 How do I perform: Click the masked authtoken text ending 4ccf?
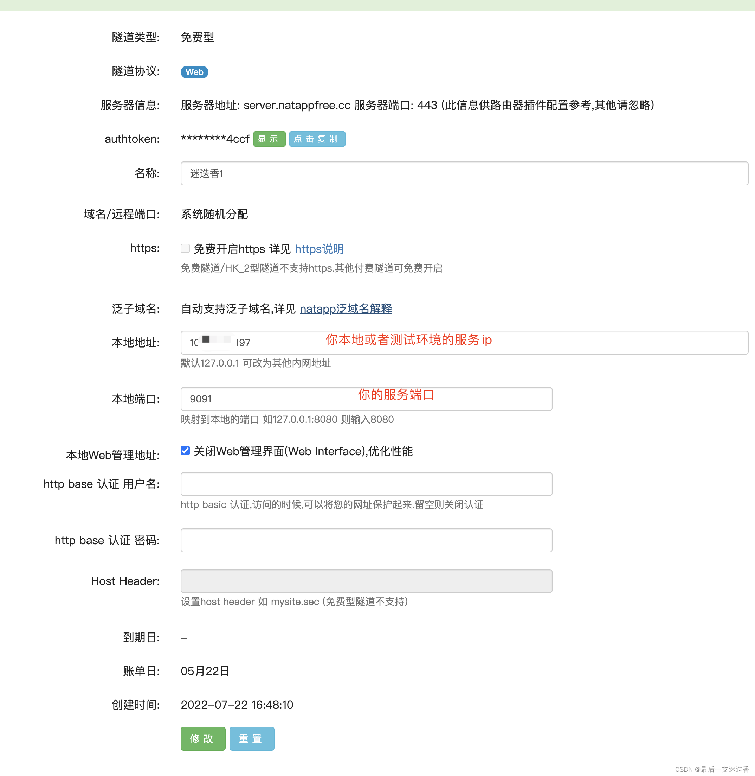click(215, 139)
